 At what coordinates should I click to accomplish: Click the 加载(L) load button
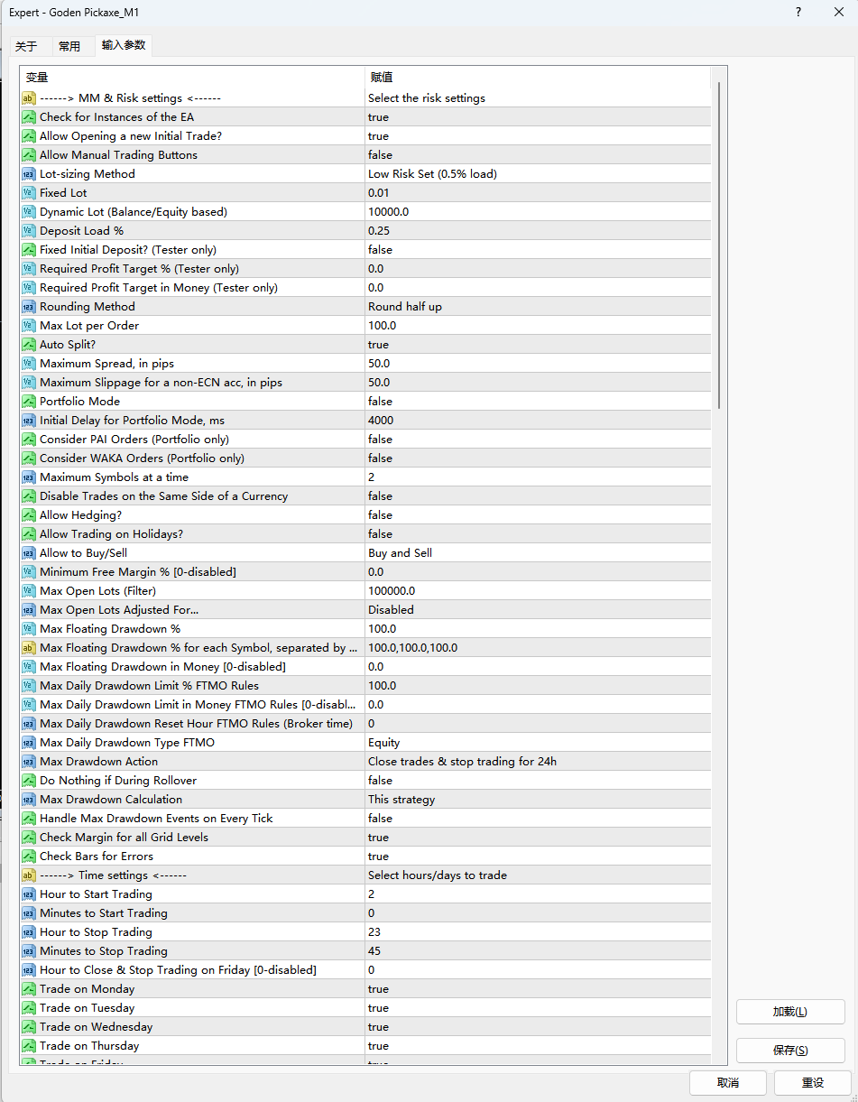pos(790,1012)
